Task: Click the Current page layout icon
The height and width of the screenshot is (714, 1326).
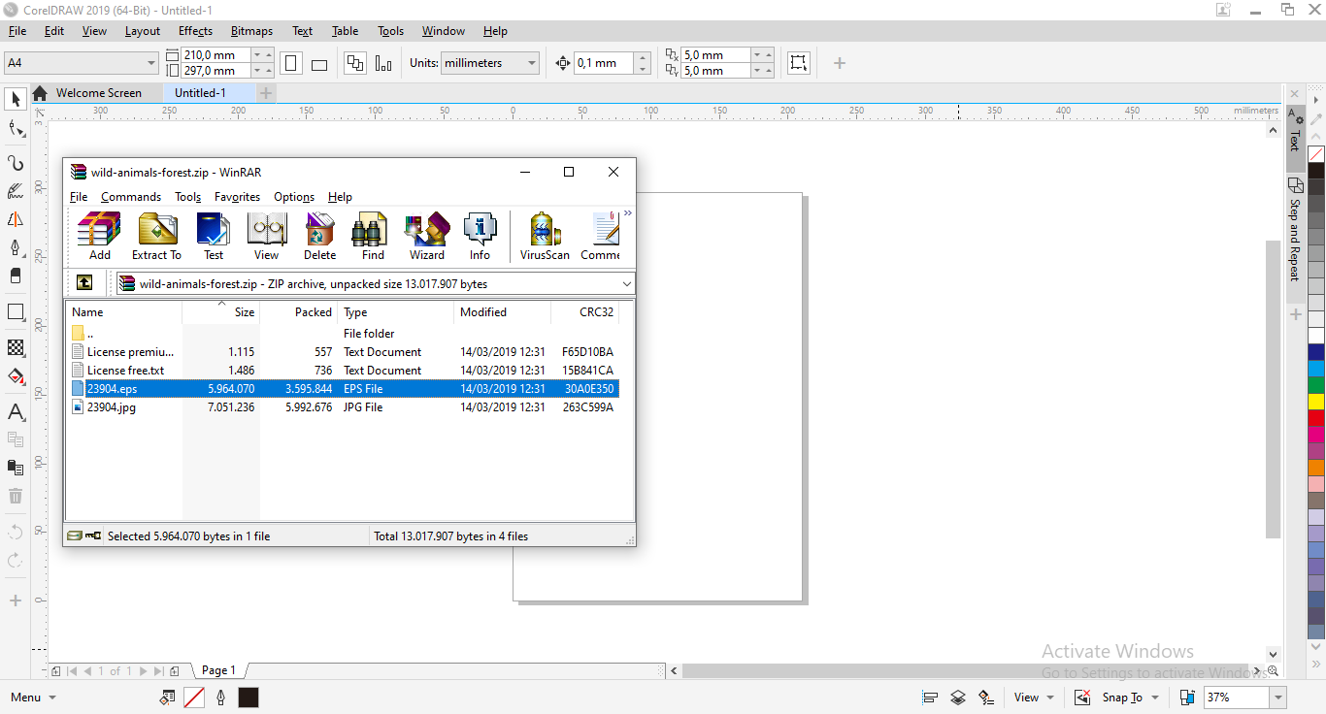Action: [x=383, y=63]
